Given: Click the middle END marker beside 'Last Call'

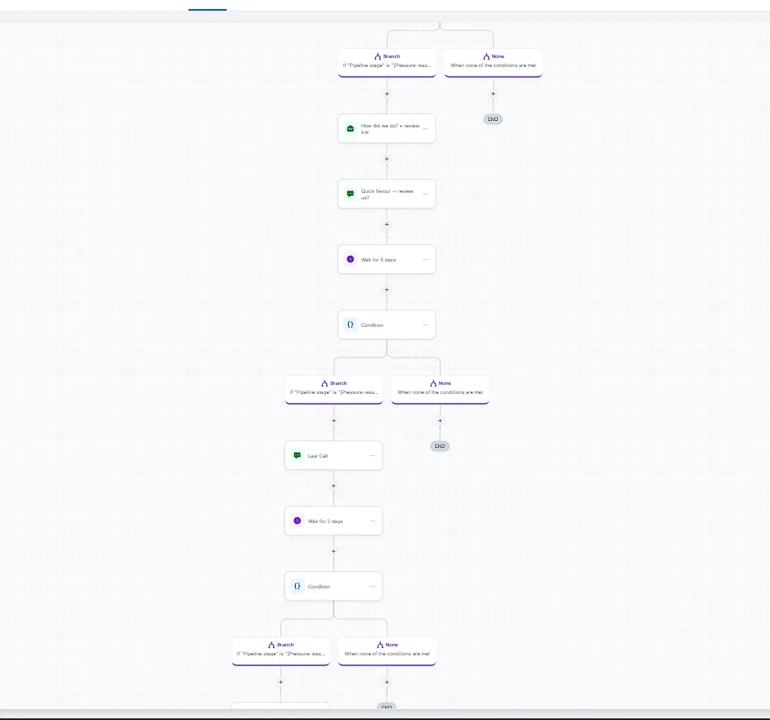Looking at the screenshot, I should tap(440, 446).
